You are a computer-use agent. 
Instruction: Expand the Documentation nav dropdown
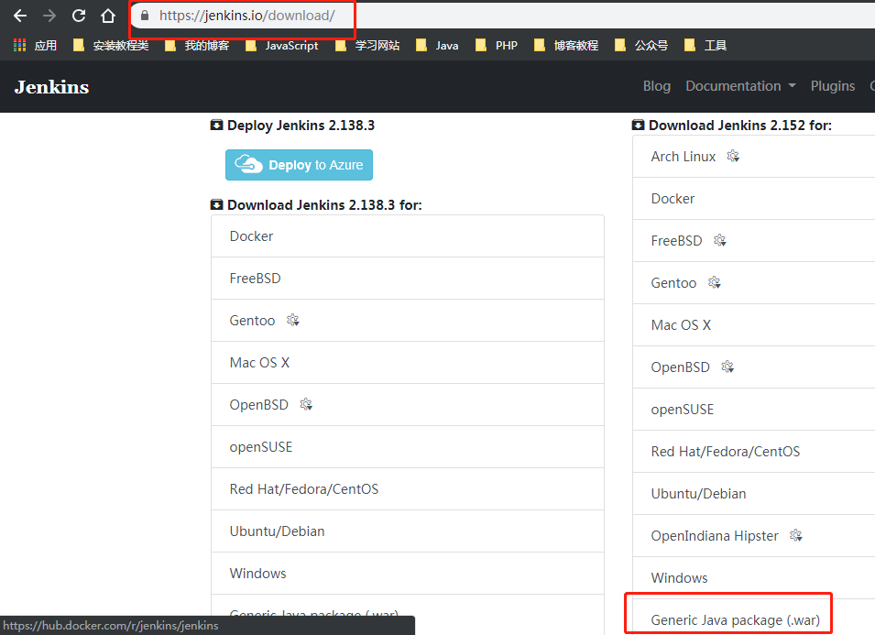740,86
